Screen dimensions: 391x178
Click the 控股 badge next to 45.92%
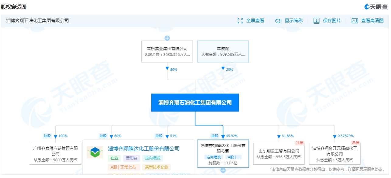pos(215,136)
